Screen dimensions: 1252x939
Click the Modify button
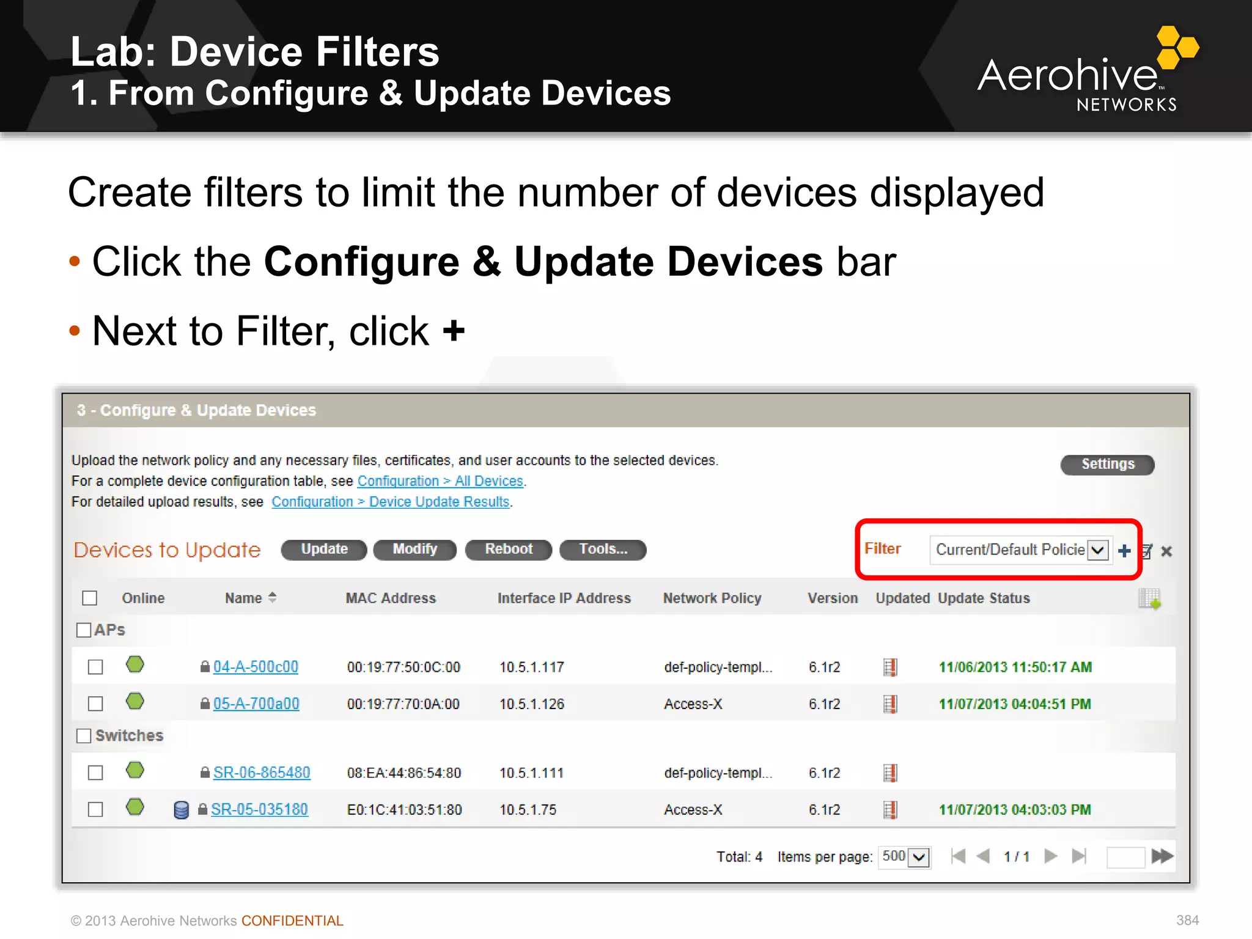[x=415, y=550]
